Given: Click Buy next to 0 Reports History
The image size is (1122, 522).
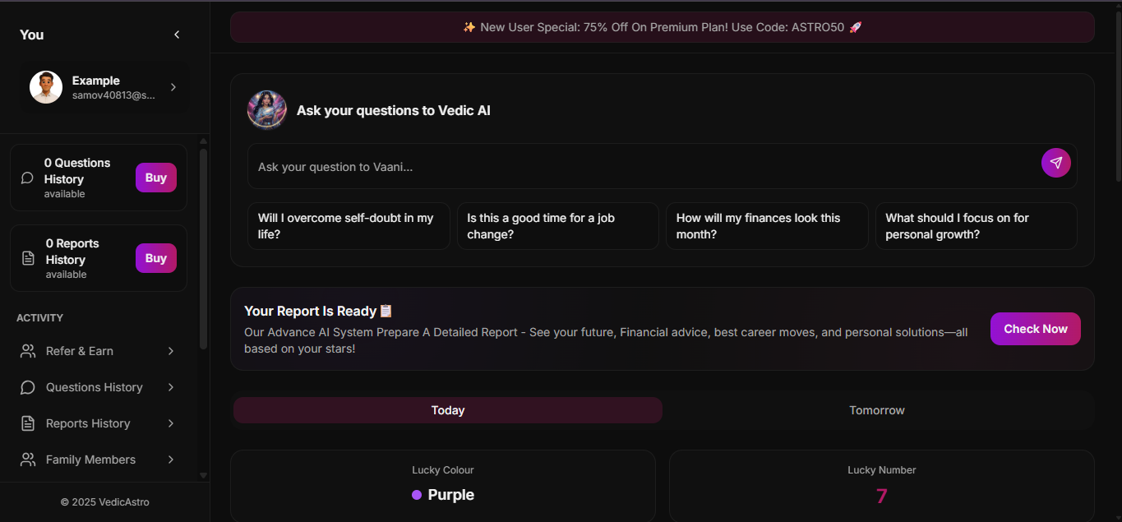Looking at the screenshot, I should [155, 257].
